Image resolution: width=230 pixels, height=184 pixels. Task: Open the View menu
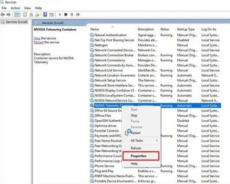click(x=28, y=8)
